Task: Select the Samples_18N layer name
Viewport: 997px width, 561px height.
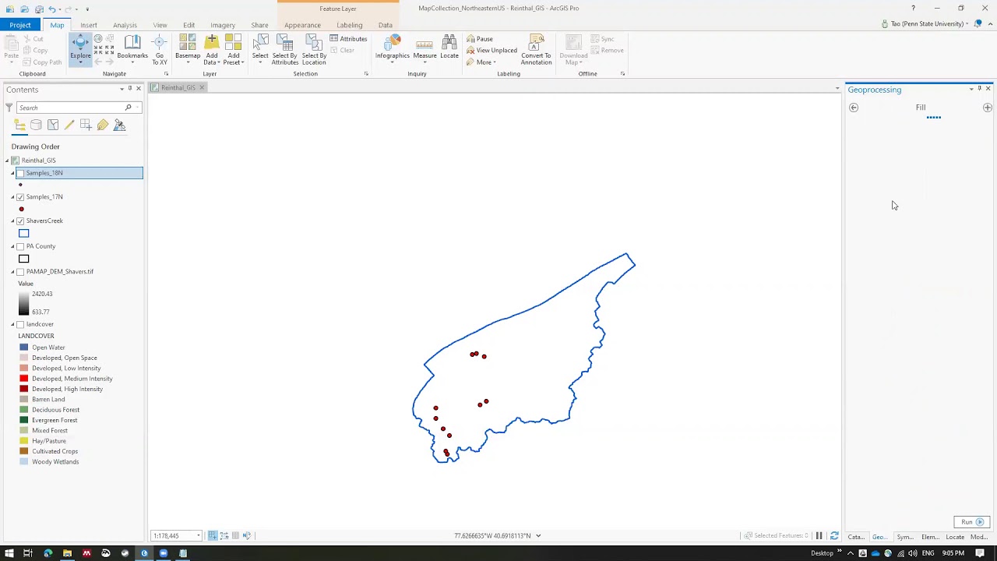Action: [44, 173]
